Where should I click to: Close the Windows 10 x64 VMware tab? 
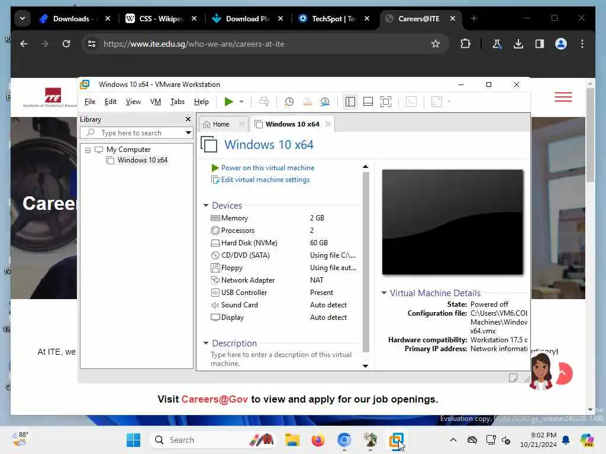tap(328, 124)
